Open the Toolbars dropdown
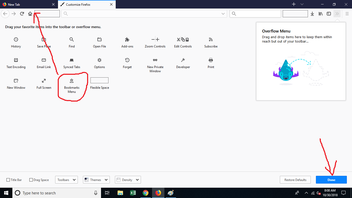The width and height of the screenshot is (352, 198). (66, 180)
